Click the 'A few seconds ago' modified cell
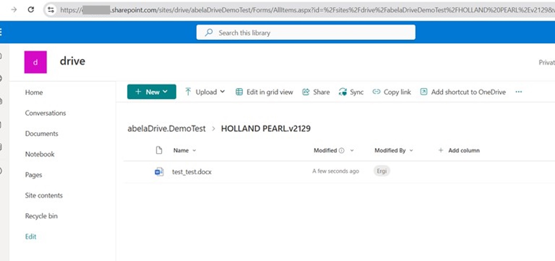Image resolution: width=555 pixels, height=261 pixels. [336, 171]
